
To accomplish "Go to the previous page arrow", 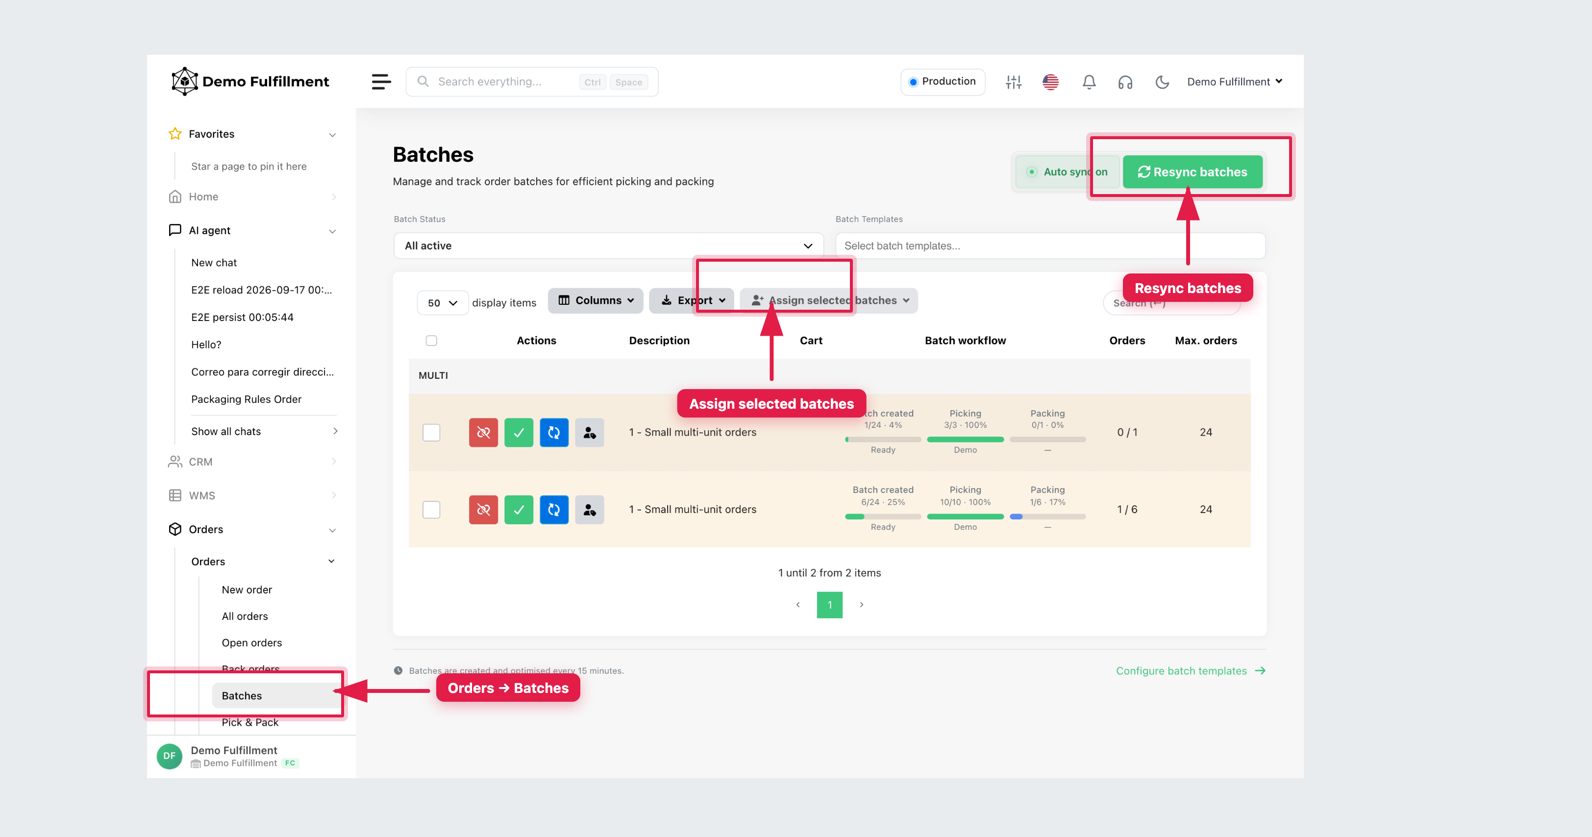I will click(798, 605).
